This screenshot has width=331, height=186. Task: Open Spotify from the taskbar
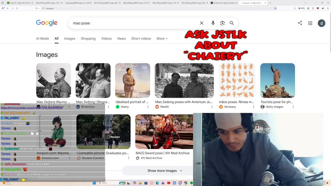[x=191, y=183]
